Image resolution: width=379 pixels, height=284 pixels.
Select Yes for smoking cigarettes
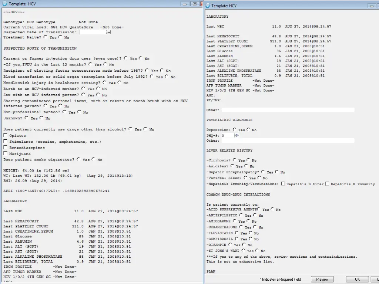point(78,159)
